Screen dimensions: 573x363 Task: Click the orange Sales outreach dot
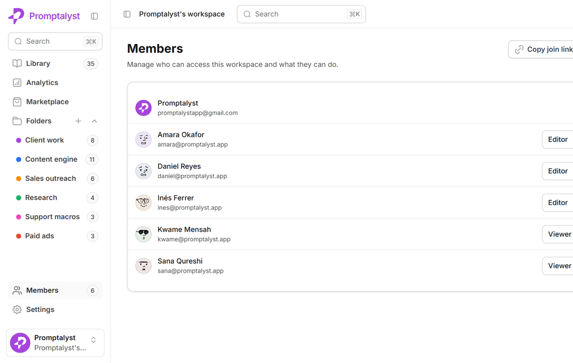(19, 179)
